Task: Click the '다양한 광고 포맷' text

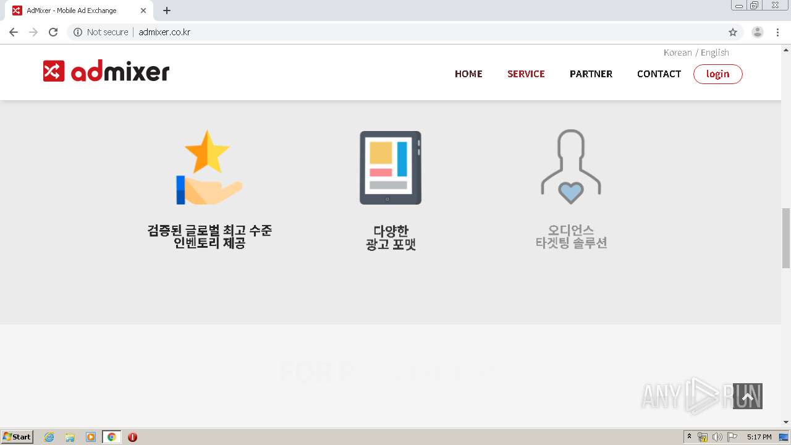Action: (x=391, y=237)
